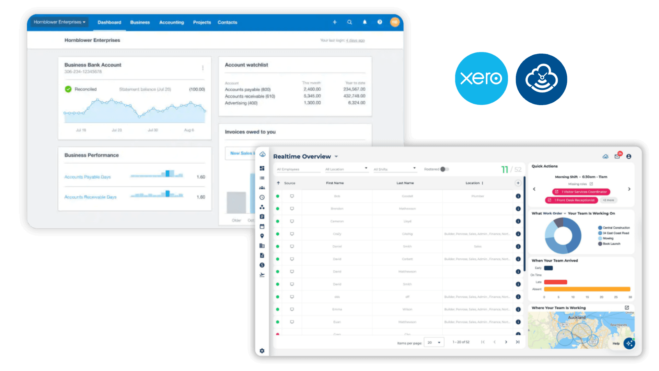Jump to the first page of employees

(483, 342)
